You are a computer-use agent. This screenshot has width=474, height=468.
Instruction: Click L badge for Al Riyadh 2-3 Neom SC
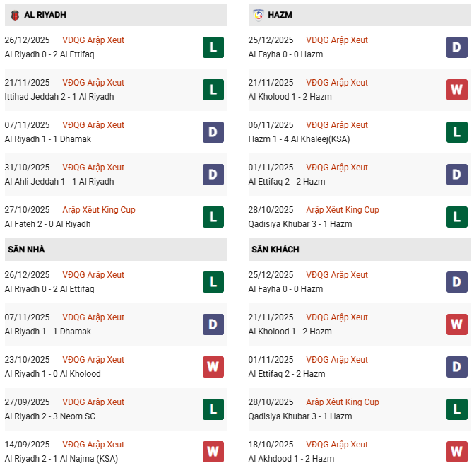pos(213,409)
